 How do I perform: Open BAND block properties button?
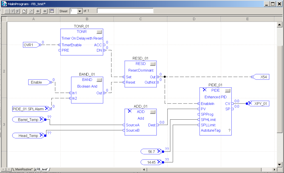coord(99,80)
